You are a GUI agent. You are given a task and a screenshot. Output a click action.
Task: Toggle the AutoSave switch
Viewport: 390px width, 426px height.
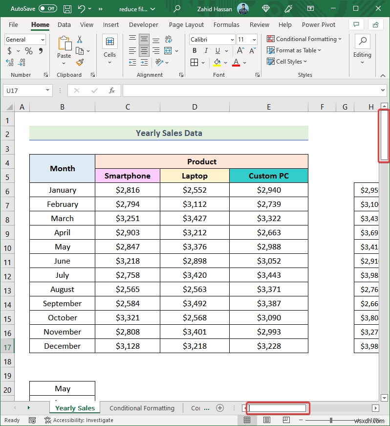click(x=47, y=9)
